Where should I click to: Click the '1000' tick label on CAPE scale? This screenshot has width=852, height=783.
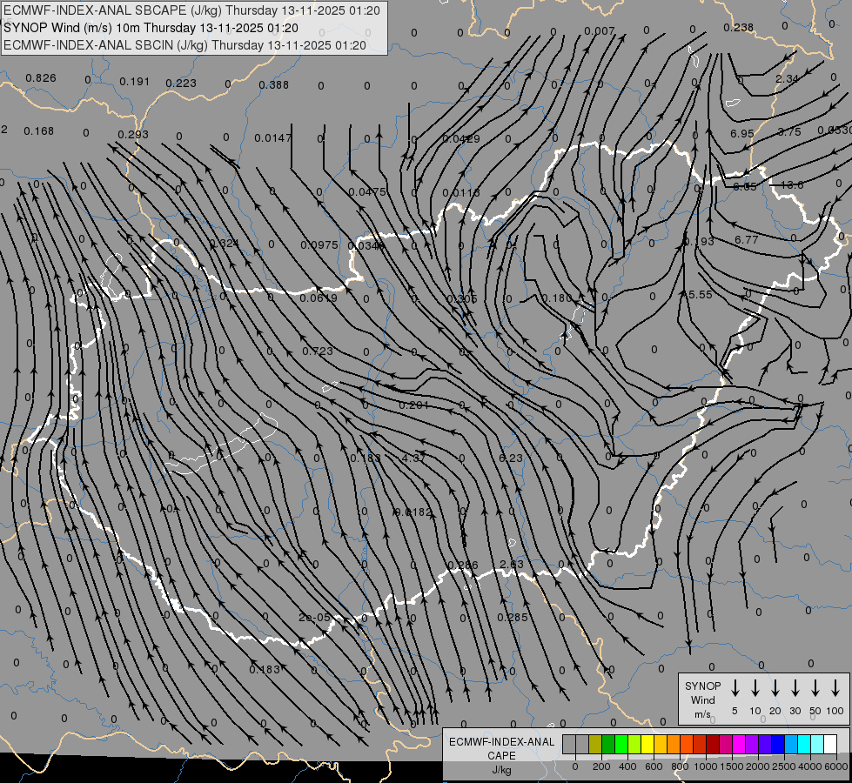click(x=707, y=766)
